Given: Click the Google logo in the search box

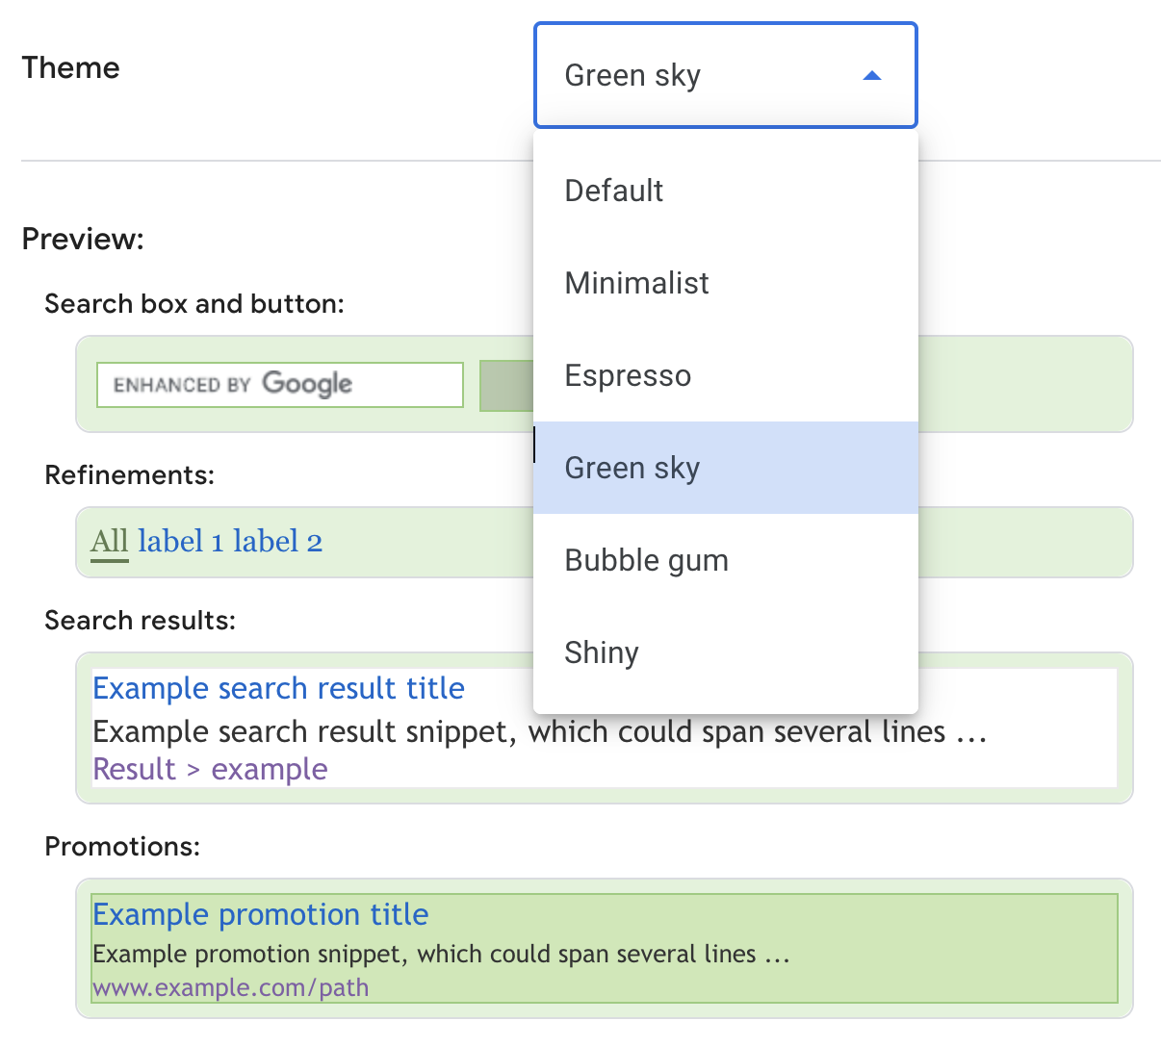Looking at the screenshot, I should pos(306,384).
